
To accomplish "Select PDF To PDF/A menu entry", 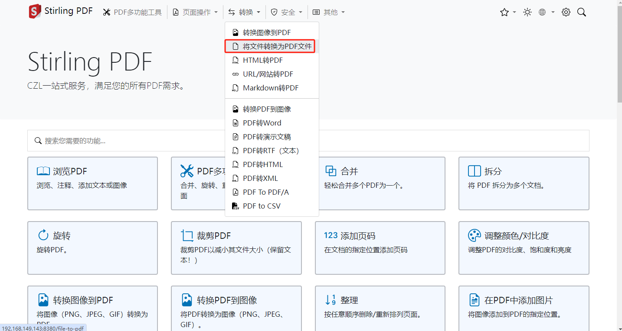I will point(272,192).
